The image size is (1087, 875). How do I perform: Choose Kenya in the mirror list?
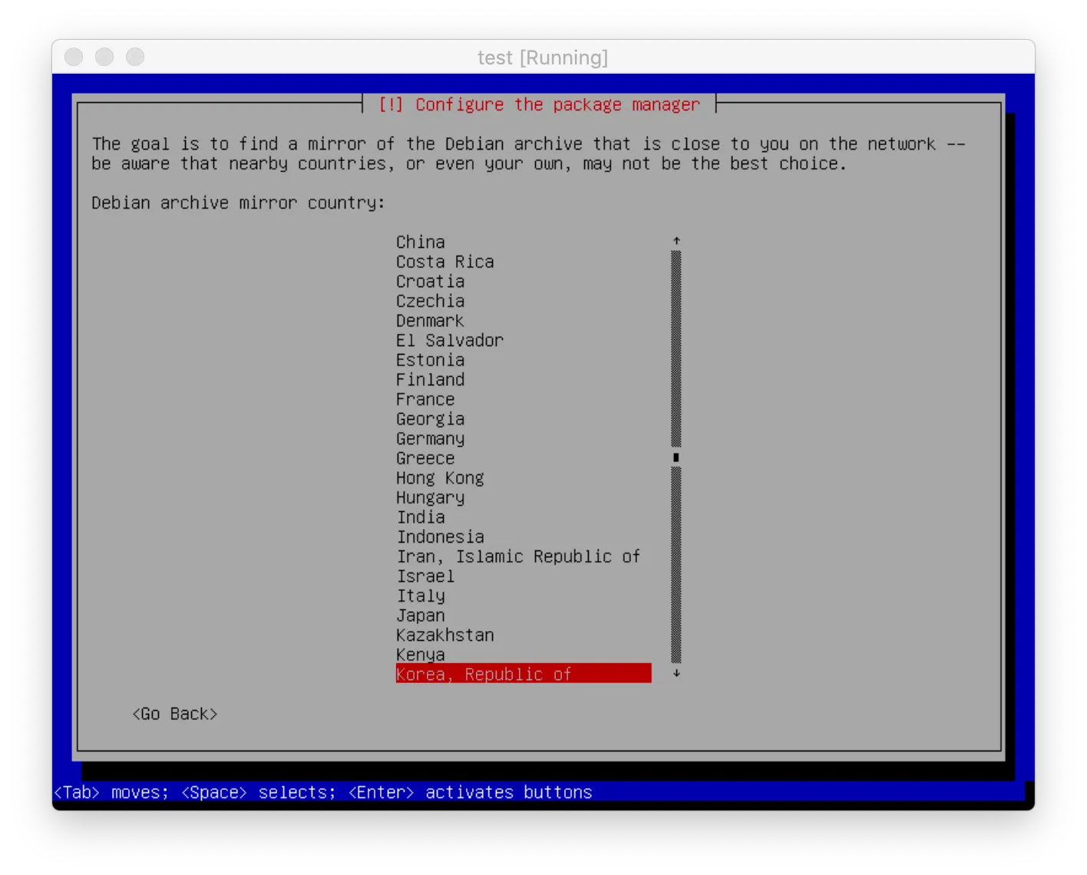[x=421, y=655]
